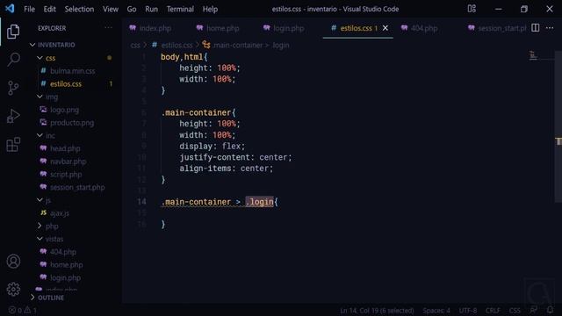Open the Manage gear settings icon
The image size is (562, 316).
coord(13,289)
